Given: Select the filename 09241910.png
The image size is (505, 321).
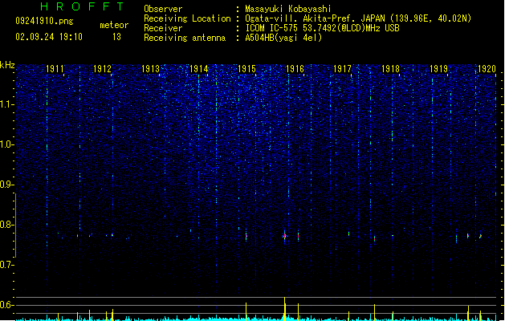Looking at the screenshot, I should point(44,21).
